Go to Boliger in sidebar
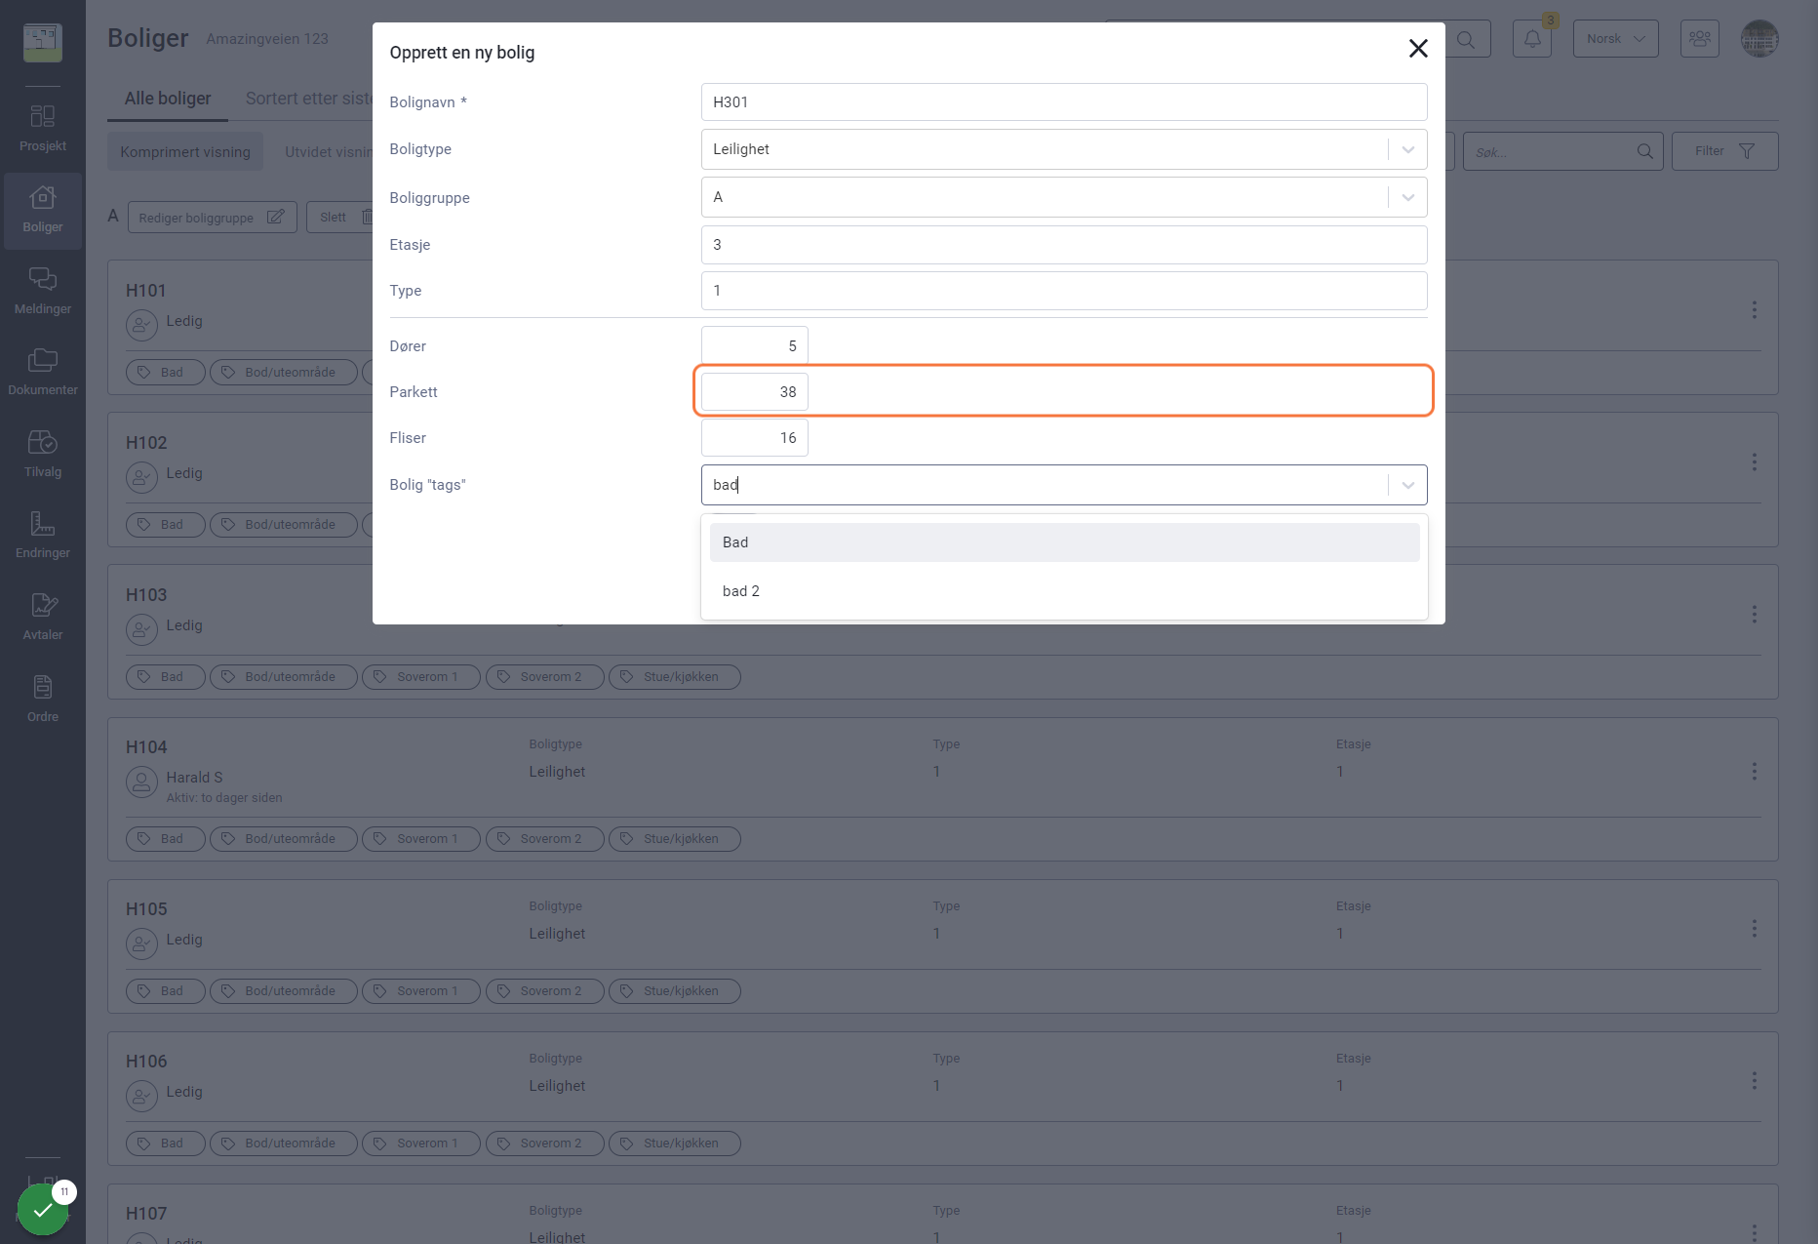This screenshot has width=1818, height=1244. [43, 210]
